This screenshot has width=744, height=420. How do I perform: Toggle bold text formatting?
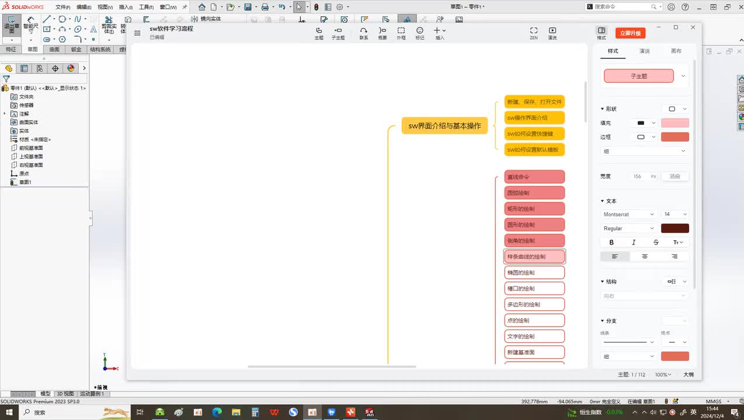[611, 242]
